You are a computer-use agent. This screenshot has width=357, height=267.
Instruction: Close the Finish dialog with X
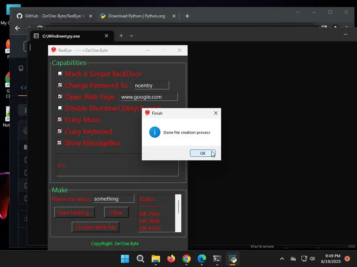[215, 113]
